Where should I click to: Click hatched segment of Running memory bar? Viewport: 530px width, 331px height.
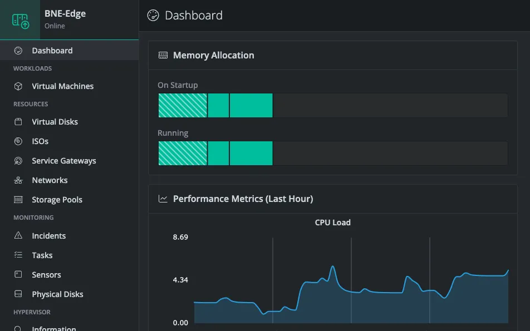point(183,154)
